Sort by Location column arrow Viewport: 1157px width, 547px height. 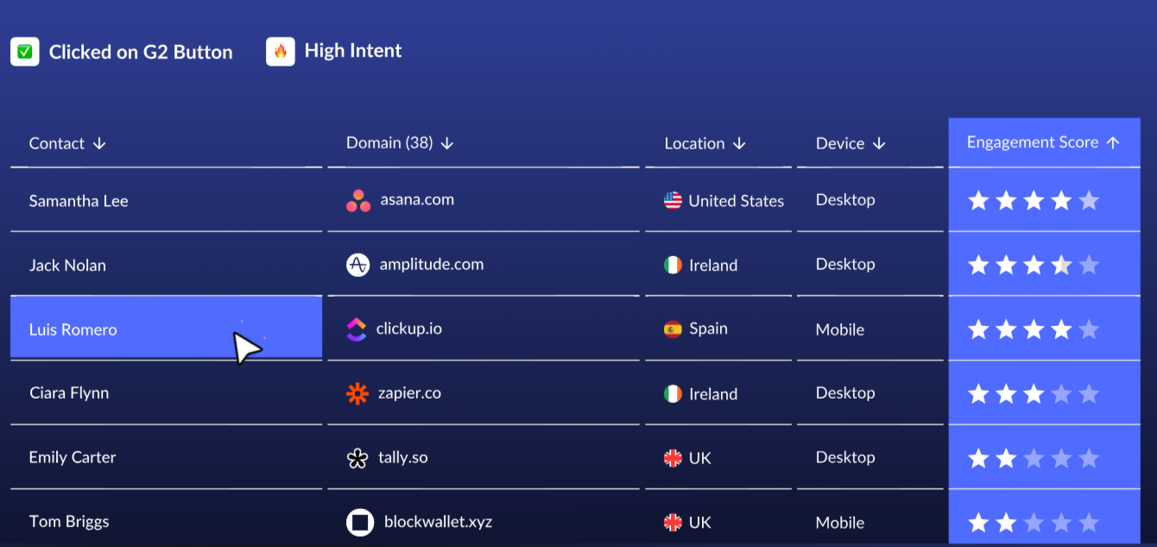pos(739,143)
